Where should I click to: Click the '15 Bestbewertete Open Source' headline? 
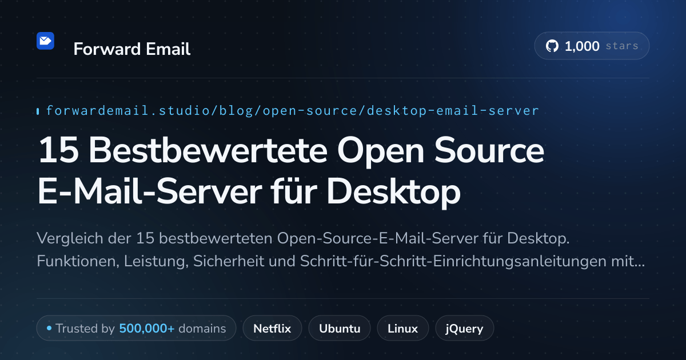point(290,151)
